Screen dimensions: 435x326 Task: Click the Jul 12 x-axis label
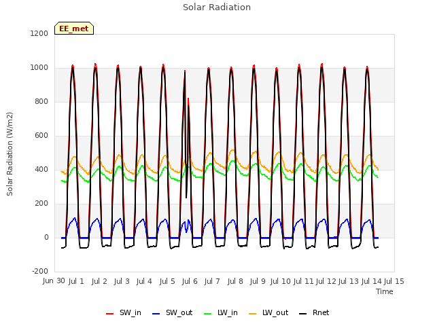326,281
